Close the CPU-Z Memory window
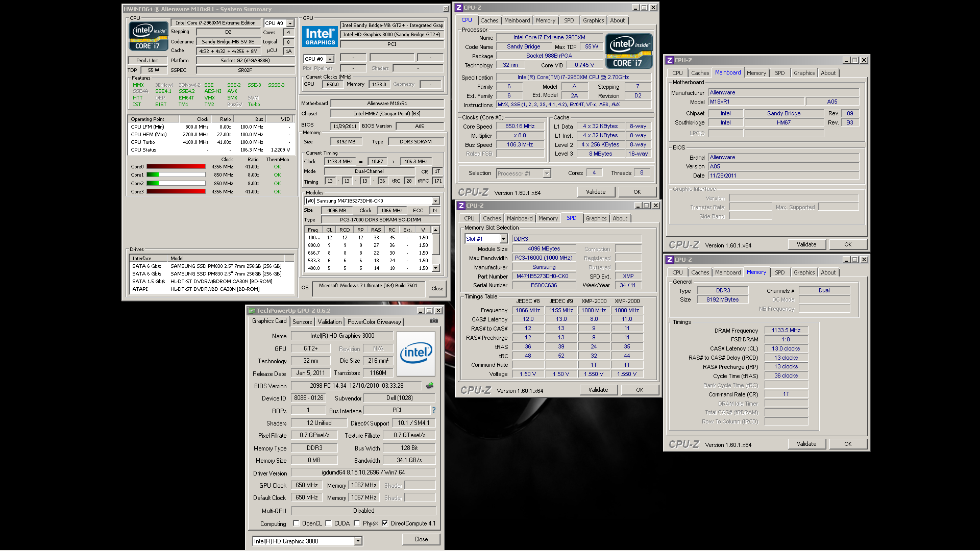The image size is (980, 551). click(864, 260)
